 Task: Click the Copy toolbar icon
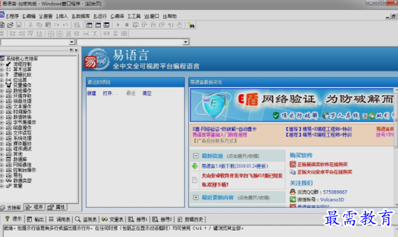point(39,25)
